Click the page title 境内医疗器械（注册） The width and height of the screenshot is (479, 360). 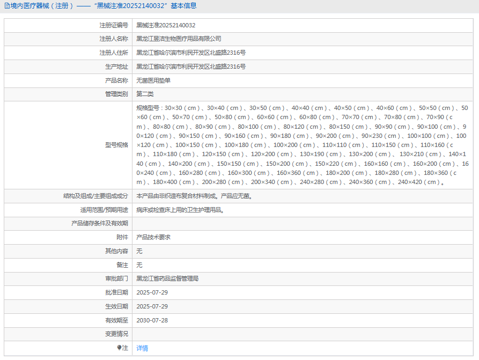[42, 6]
